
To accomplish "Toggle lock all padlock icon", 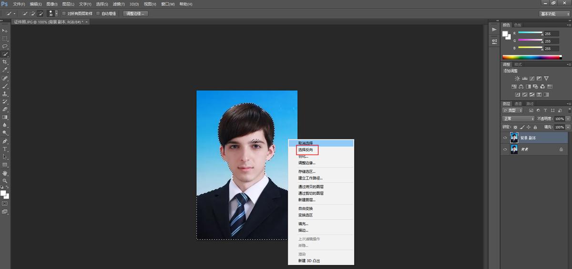I will click(535, 127).
